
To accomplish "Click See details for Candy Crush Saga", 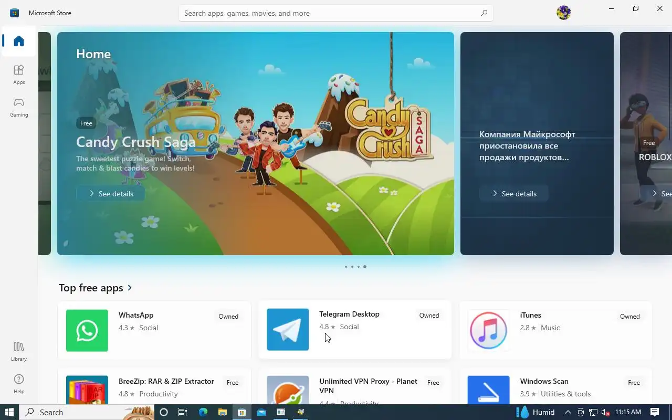I will (x=111, y=194).
